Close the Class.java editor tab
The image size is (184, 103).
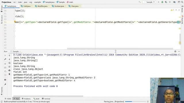tap(80, 6)
